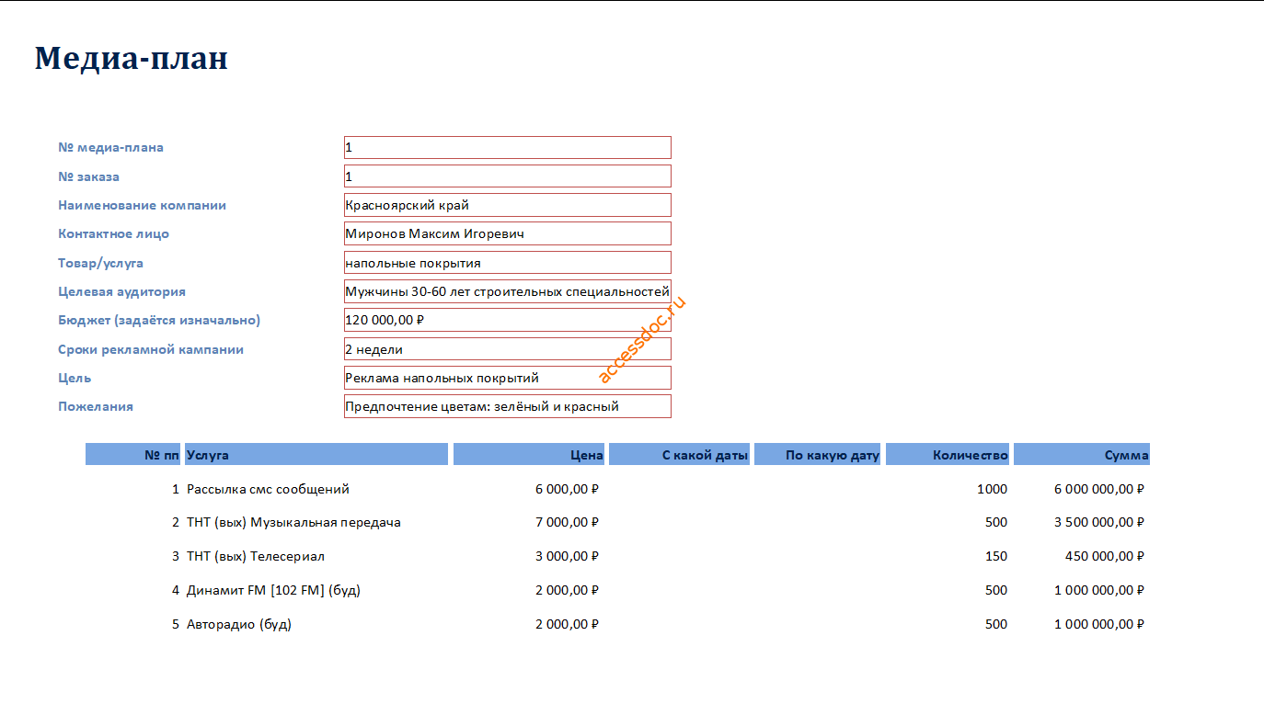This screenshot has height=715, width=1264.
Task: Click the № пп column header
Action: coord(133,454)
